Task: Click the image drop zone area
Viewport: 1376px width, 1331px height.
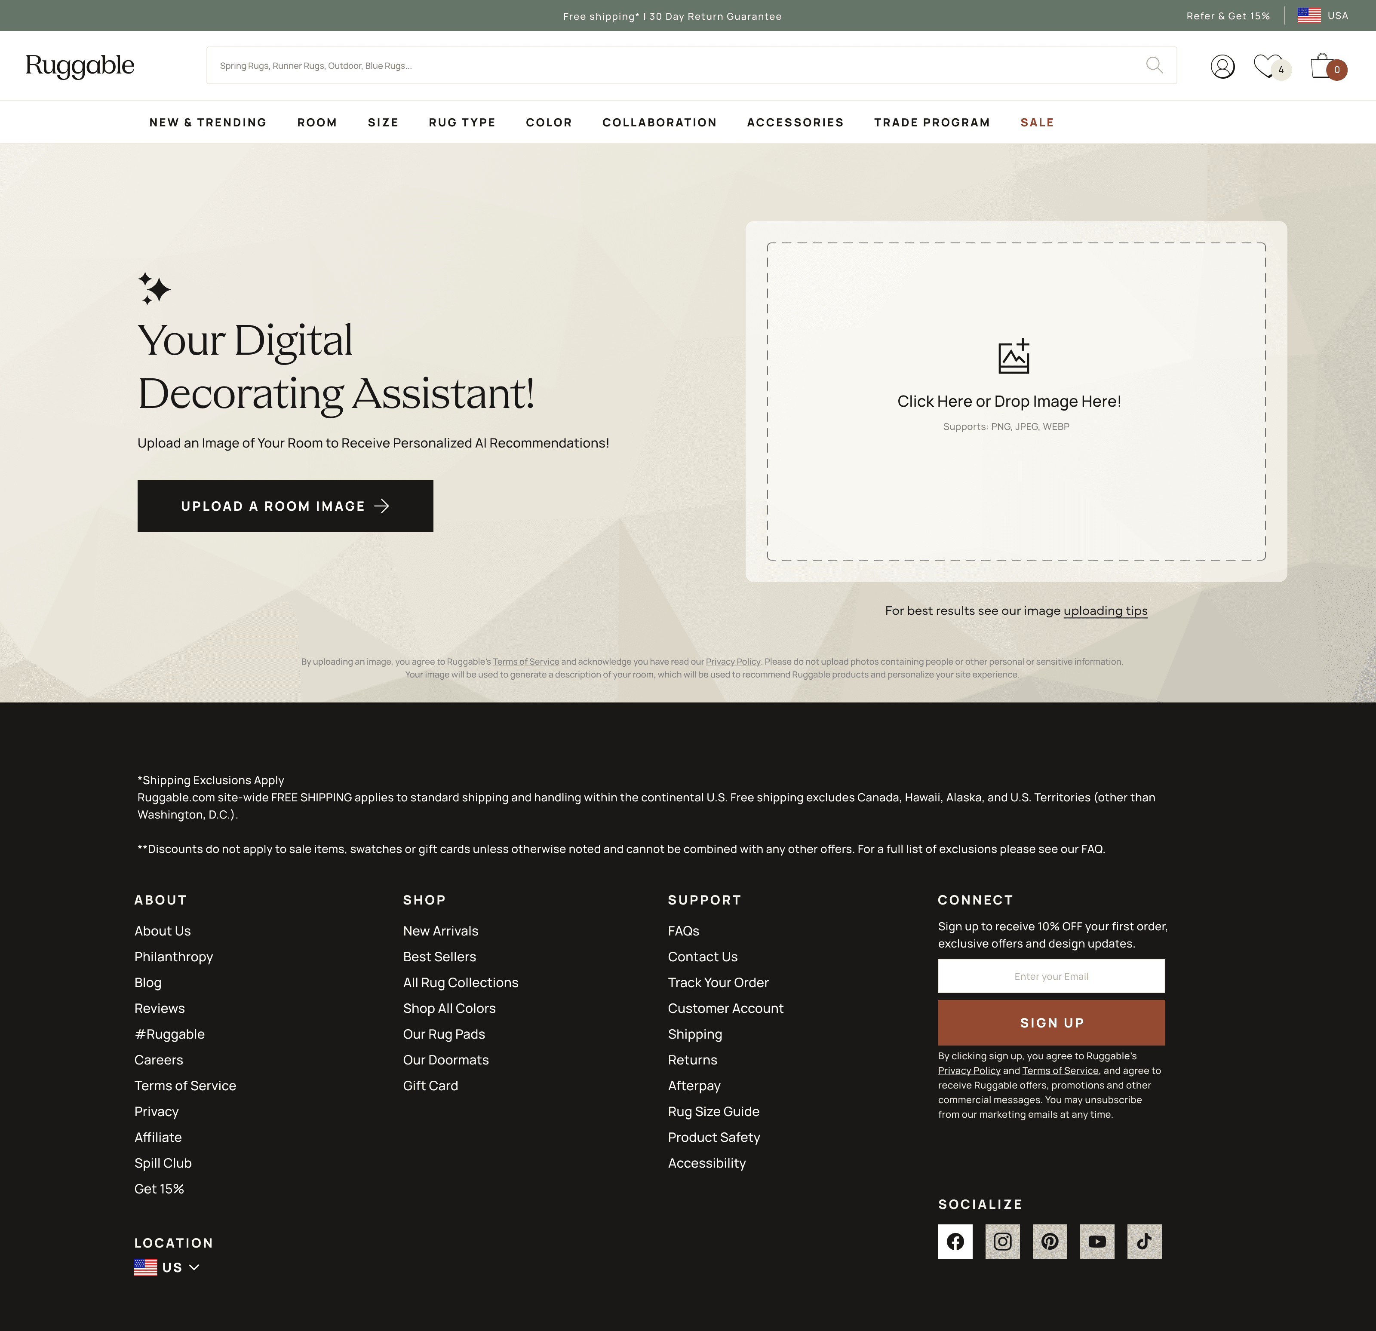Action: pyautogui.click(x=1016, y=402)
